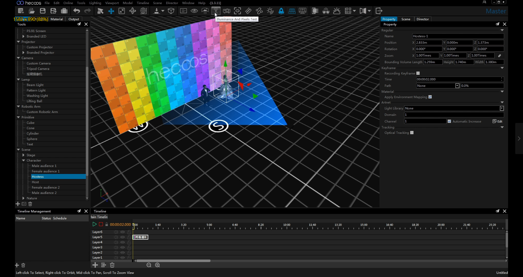
Task: Click the timeline horizontal scrollbar
Action: (173, 261)
